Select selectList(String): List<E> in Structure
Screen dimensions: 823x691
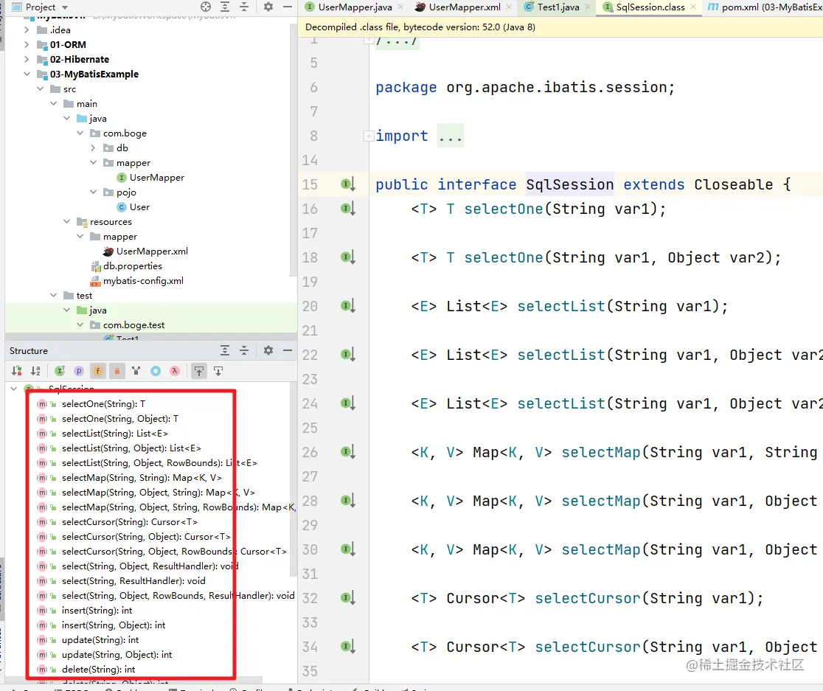tap(115, 434)
